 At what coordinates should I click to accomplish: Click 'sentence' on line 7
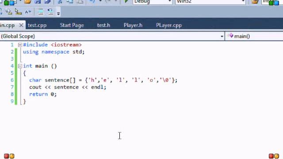[x=66, y=87]
